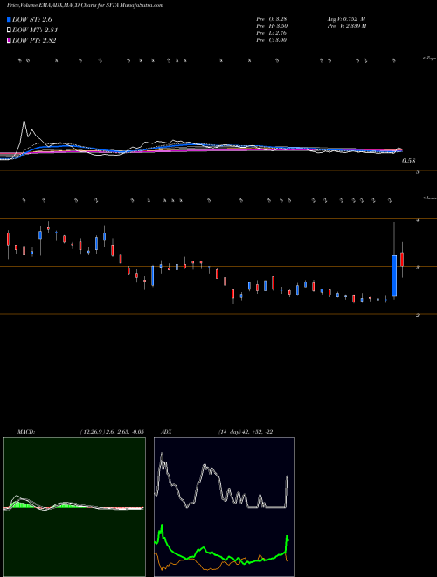
Task: Click the 'MACD:' panel heading
Action: (26, 432)
